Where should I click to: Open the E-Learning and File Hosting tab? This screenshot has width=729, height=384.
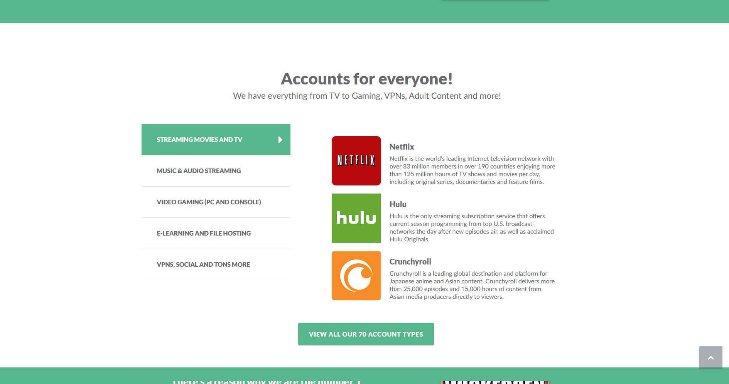click(x=216, y=233)
